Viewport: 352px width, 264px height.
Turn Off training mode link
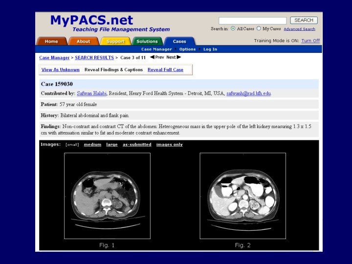310,41
